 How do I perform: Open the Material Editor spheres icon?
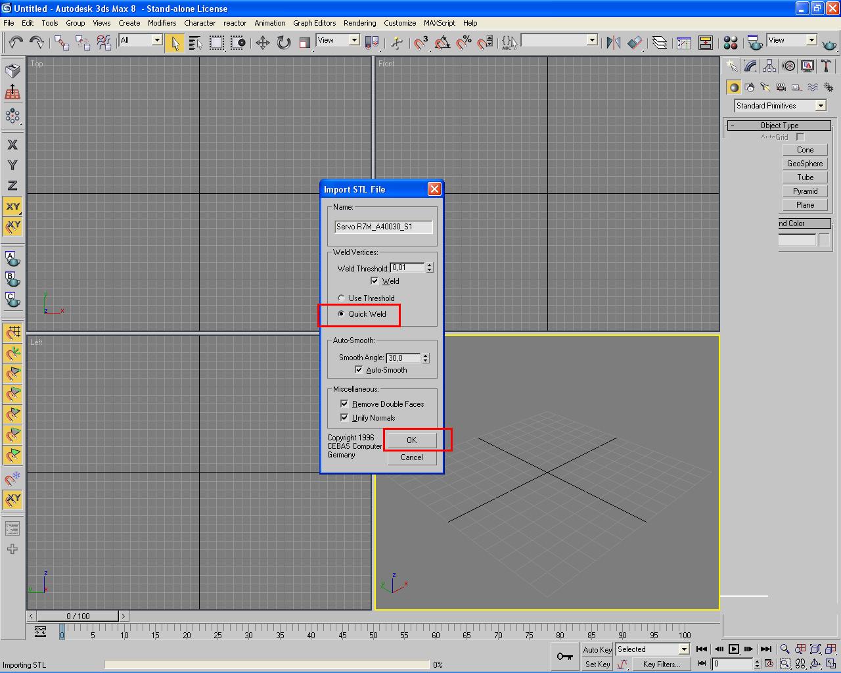(731, 43)
